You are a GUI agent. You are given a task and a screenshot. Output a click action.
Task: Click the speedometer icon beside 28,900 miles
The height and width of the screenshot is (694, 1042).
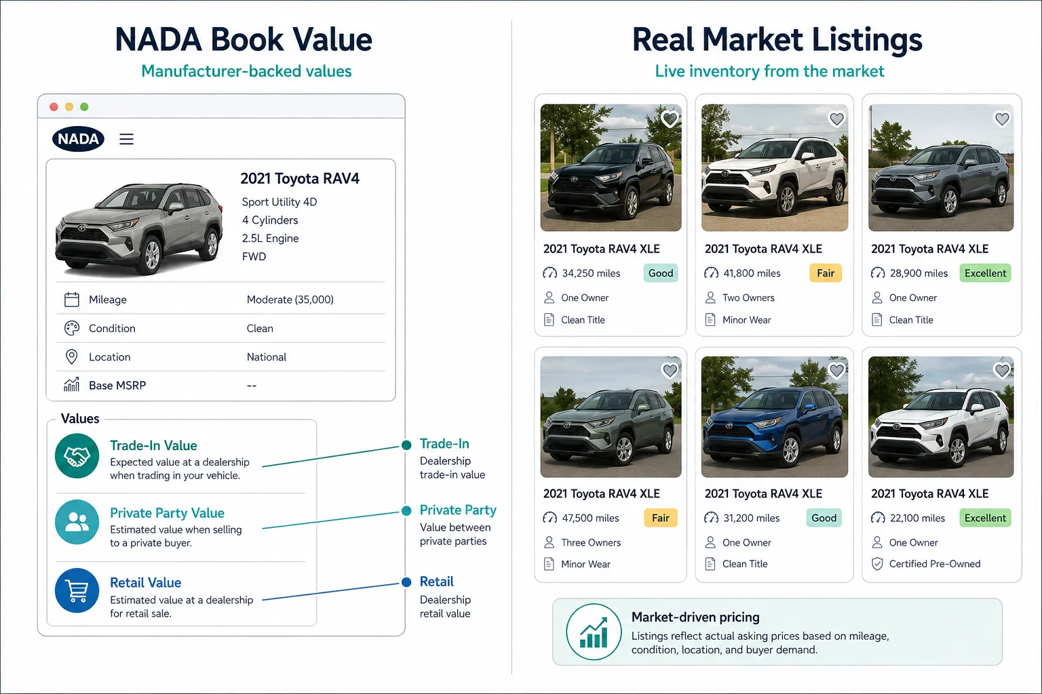click(878, 273)
